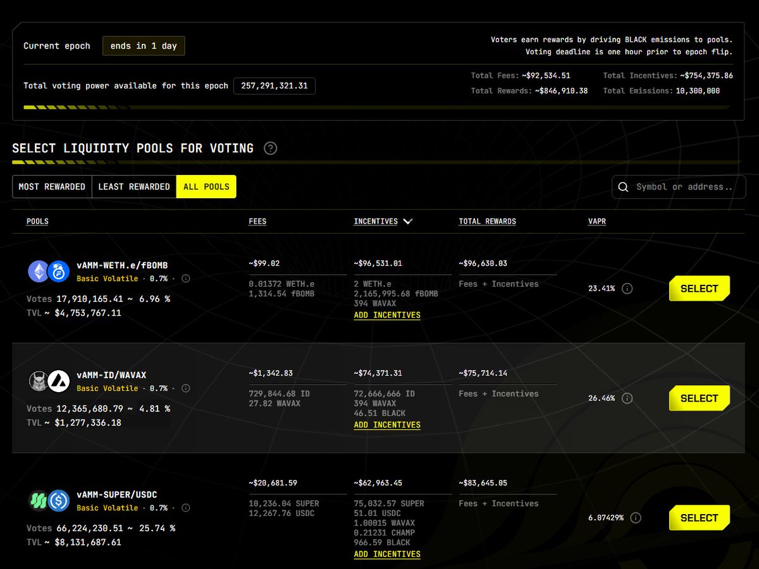Click incentives amount ~$96,531.01
Image resolution: width=759 pixels, height=569 pixels.
point(378,263)
